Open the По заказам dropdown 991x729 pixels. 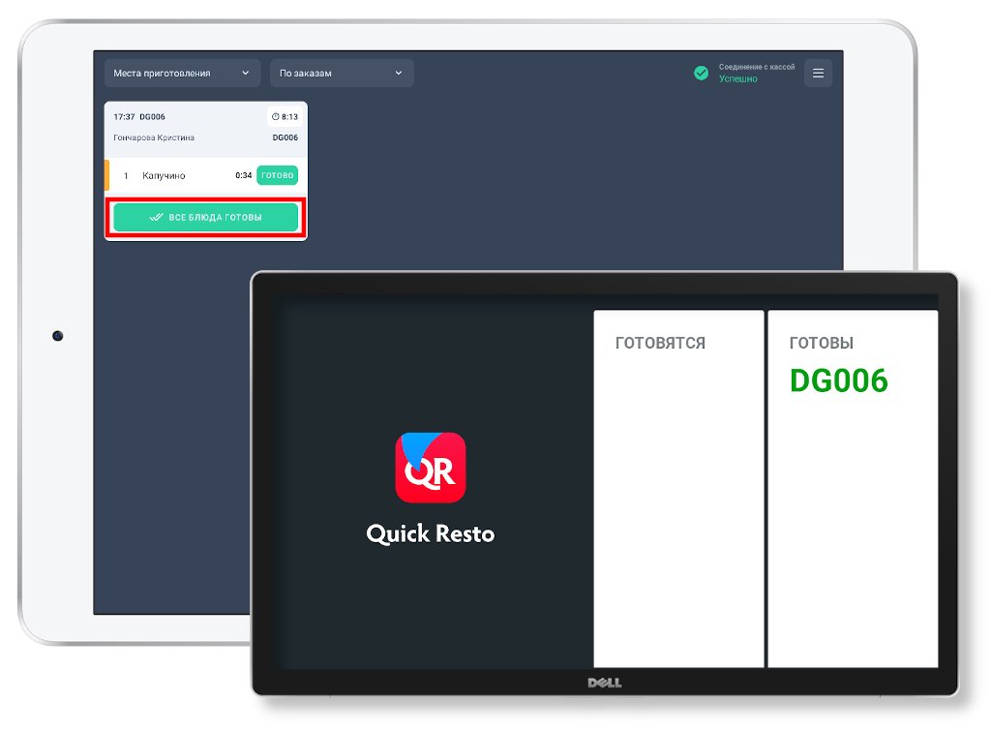pos(341,74)
